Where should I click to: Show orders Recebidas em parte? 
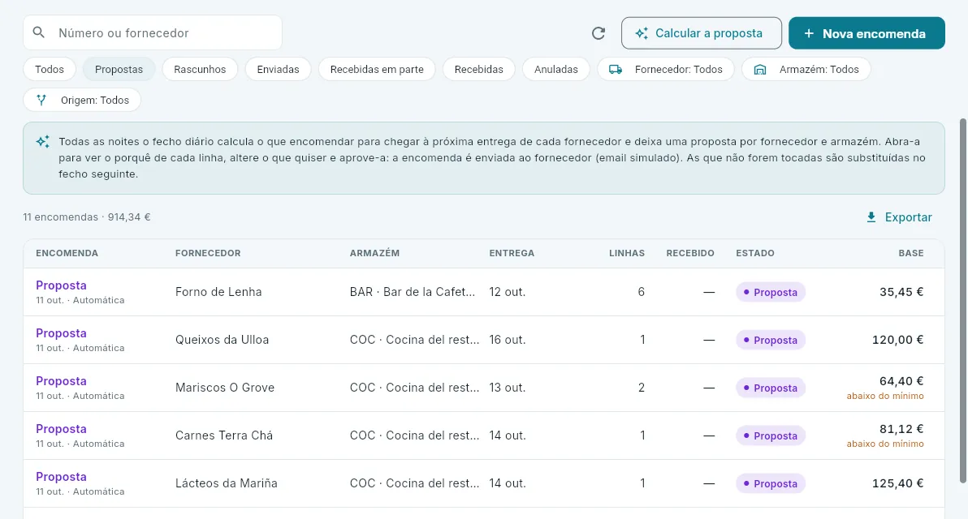pyautogui.click(x=377, y=69)
